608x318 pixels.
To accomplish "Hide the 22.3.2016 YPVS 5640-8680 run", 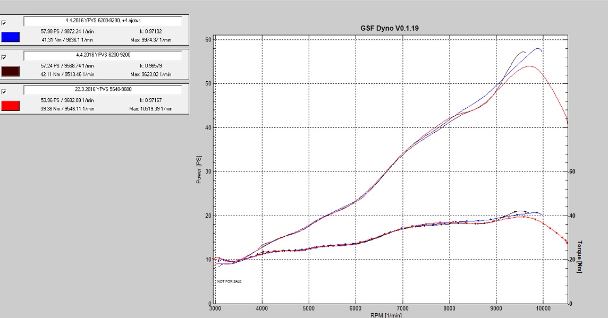I will (x=5, y=91).
